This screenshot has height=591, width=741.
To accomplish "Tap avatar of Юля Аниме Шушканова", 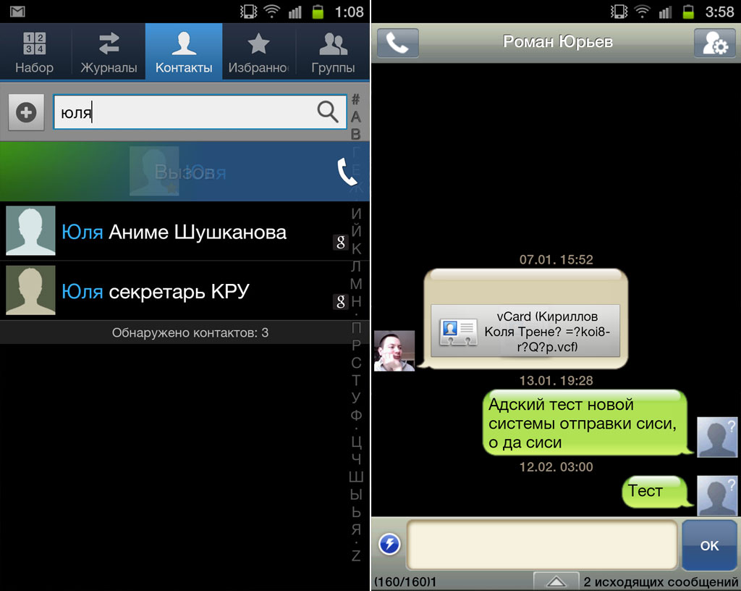I will (30, 231).
